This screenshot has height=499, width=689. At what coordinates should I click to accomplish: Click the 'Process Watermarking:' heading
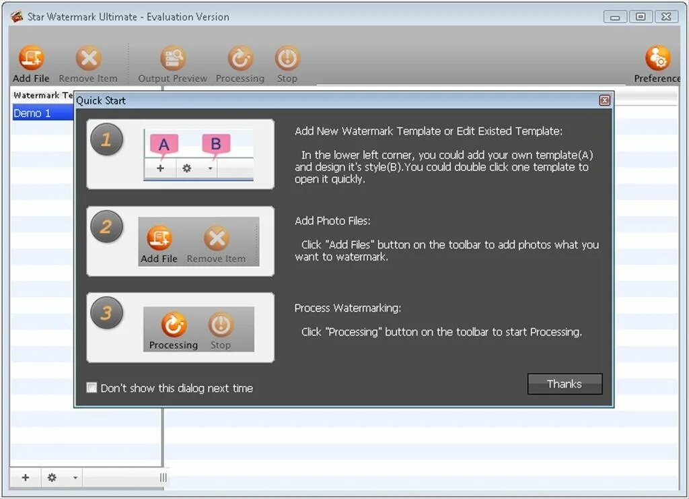[x=348, y=308]
